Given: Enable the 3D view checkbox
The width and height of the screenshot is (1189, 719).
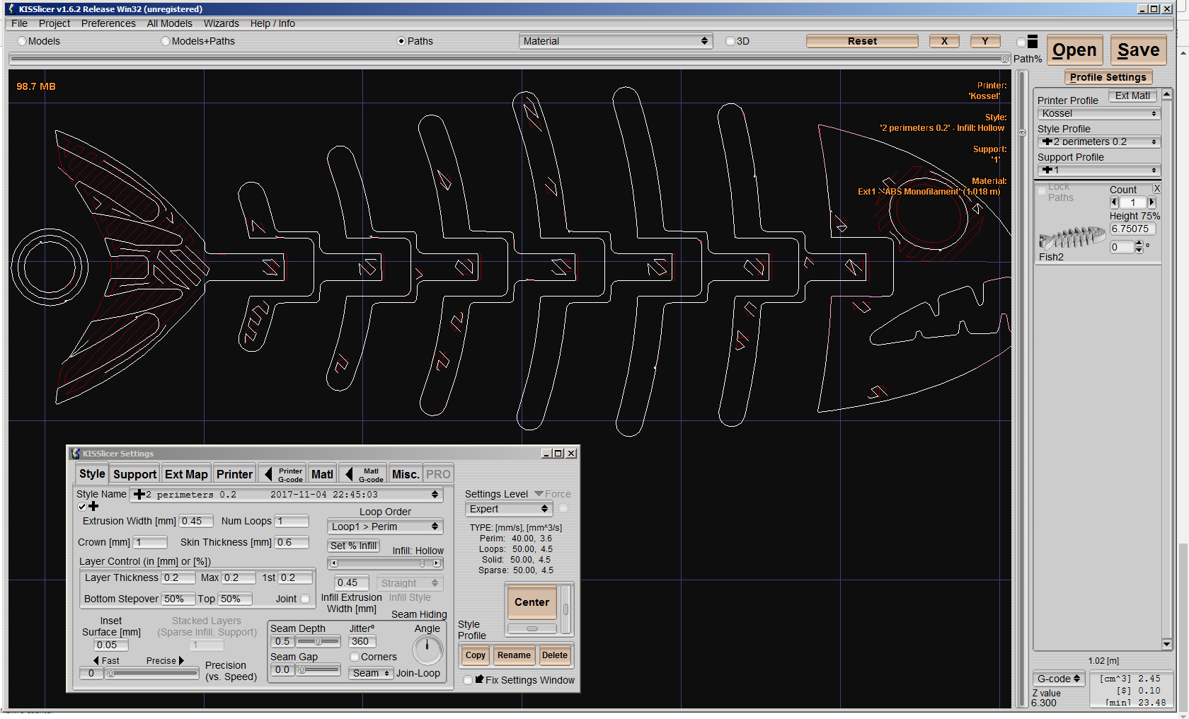Looking at the screenshot, I should 730,41.
